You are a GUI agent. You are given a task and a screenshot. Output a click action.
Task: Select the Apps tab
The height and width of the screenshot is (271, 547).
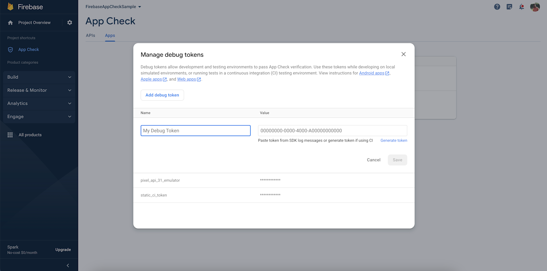tap(110, 35)
